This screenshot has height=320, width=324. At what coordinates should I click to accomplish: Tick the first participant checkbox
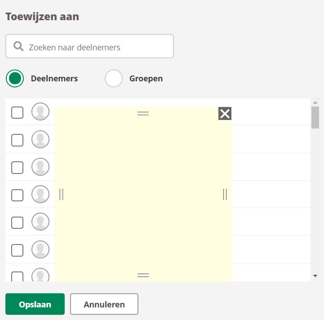17,112
